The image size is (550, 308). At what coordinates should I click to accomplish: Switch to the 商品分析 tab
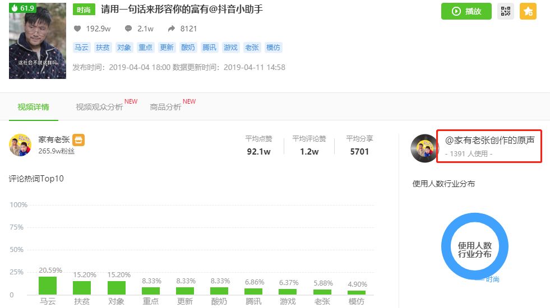165,107
